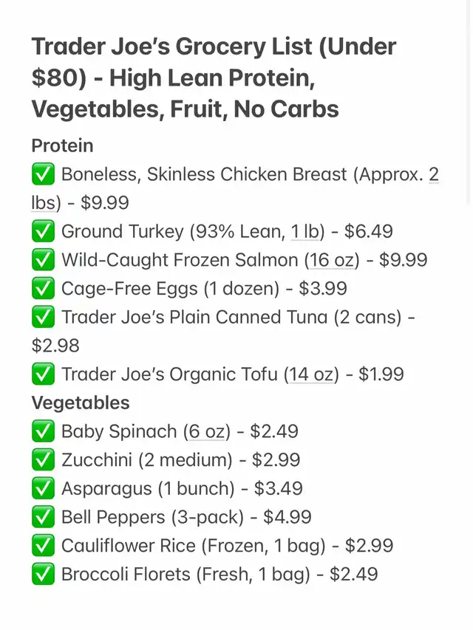Open the underlined "14 oz" tofu measurement
Viewport: 473px width, 630px height.
311,374
